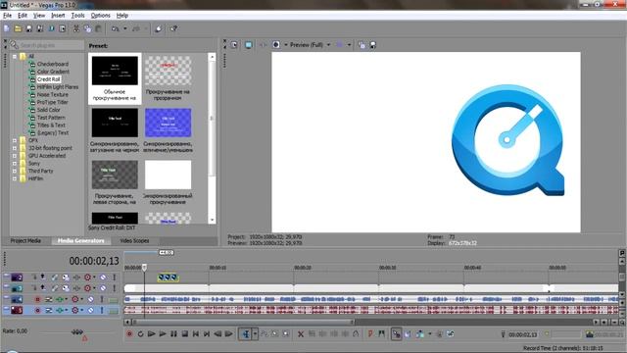
Task: Select Credit Roll in generator list
Action: click(x=48, y=79)
